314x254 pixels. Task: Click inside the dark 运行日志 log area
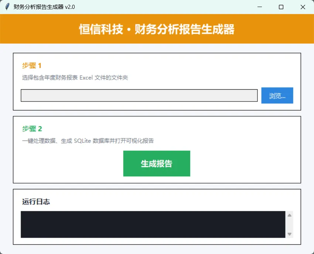pos(153,224)
